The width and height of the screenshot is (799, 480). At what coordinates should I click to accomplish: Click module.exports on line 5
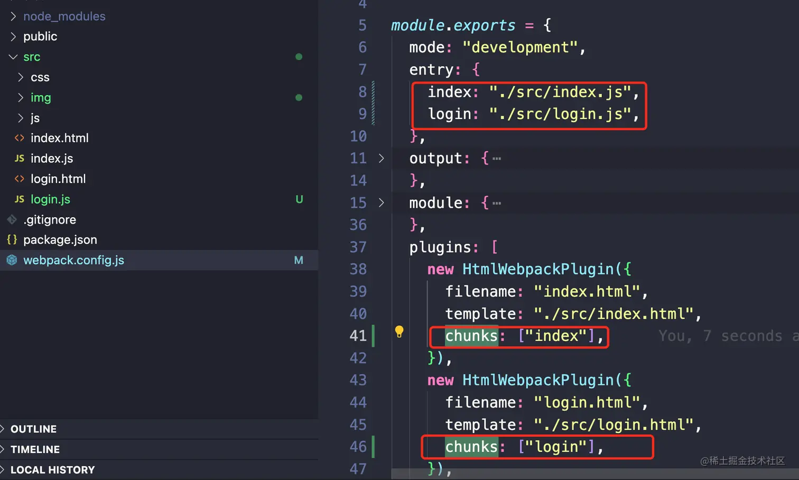453,25
